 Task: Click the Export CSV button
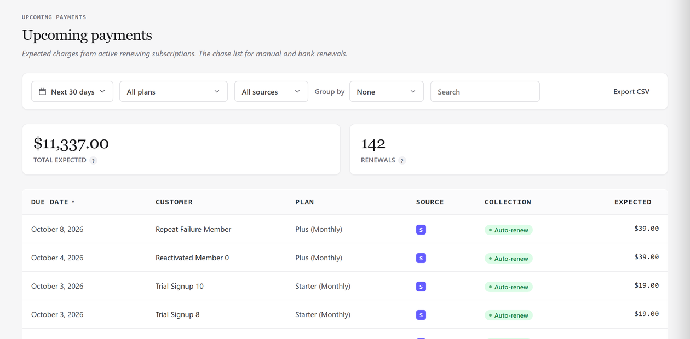(x=631, y=91)
